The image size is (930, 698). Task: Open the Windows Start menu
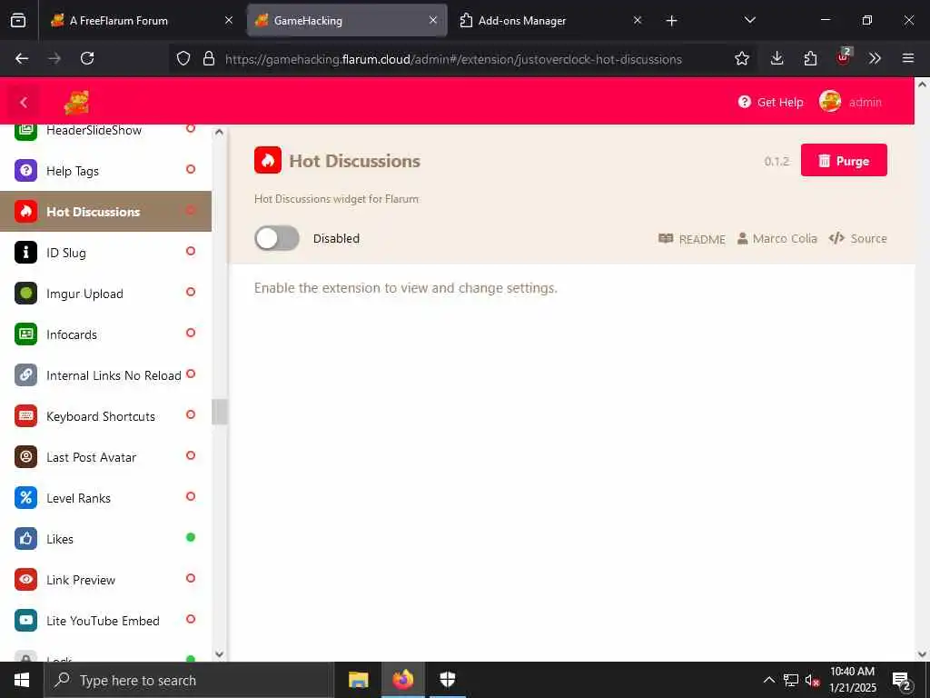pos(22,680)
